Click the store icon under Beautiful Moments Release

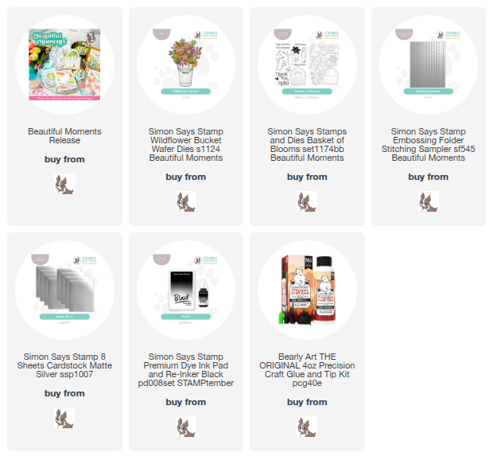pyautogui.click(x=64, y=184)
